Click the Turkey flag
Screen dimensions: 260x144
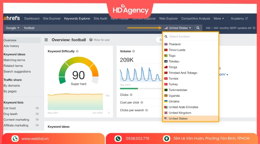point(166,84)
